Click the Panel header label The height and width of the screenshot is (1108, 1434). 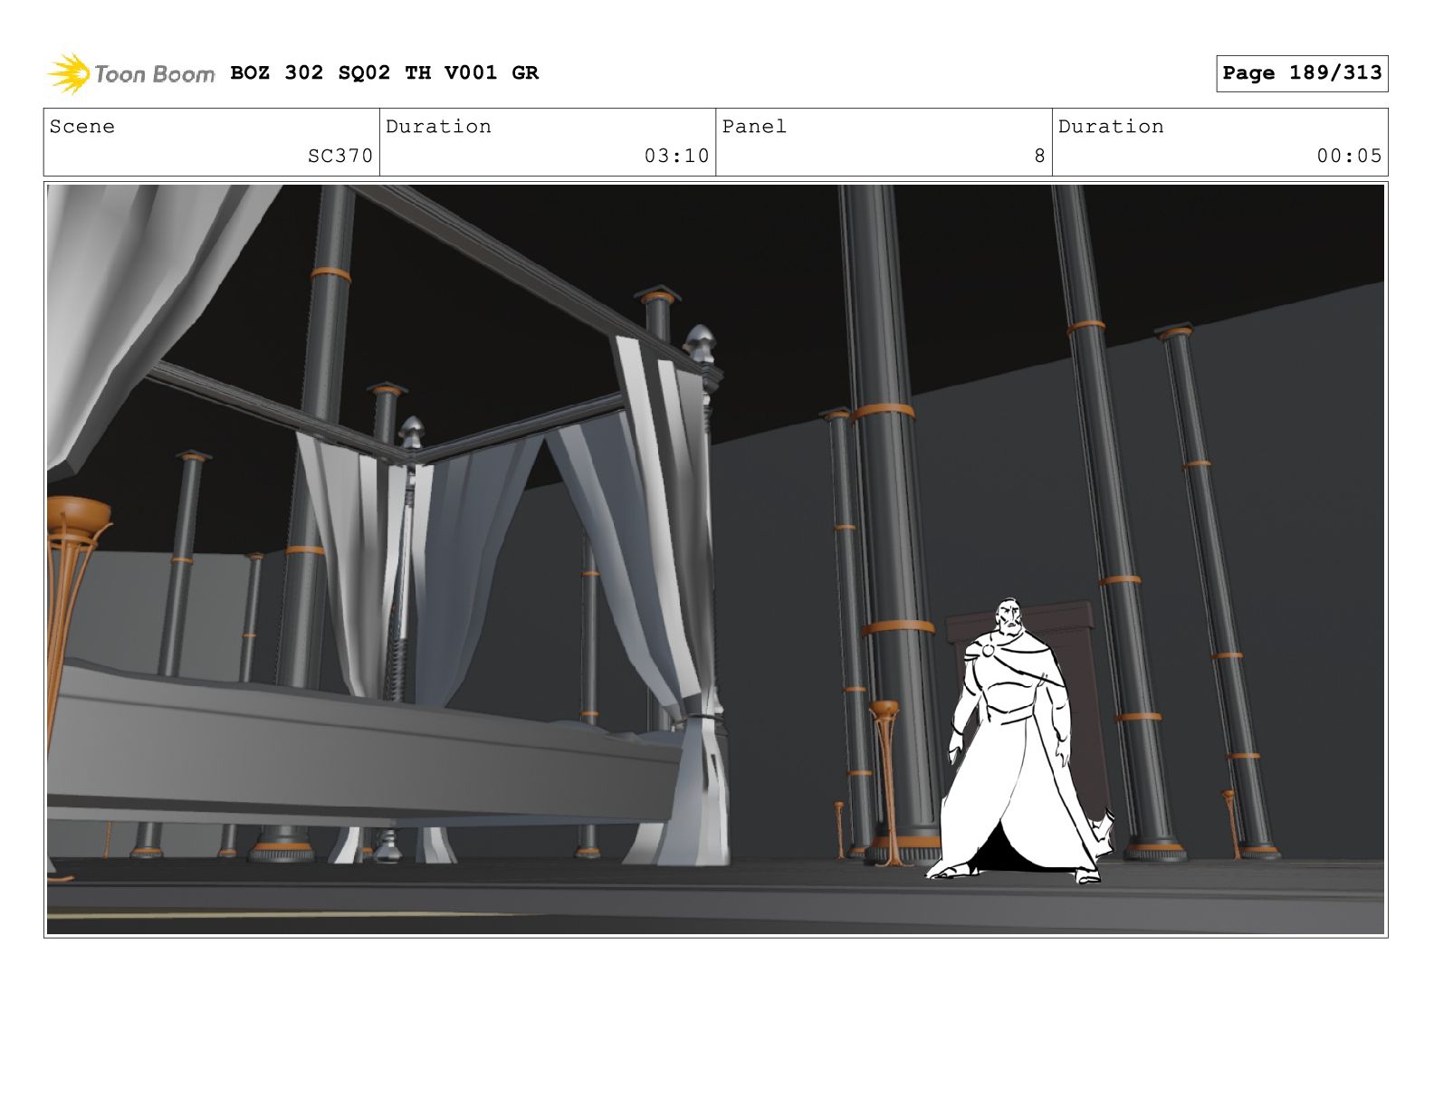point(754,127)
